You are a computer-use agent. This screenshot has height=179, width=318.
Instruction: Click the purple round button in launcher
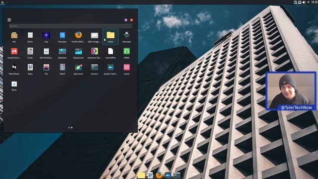126,20
